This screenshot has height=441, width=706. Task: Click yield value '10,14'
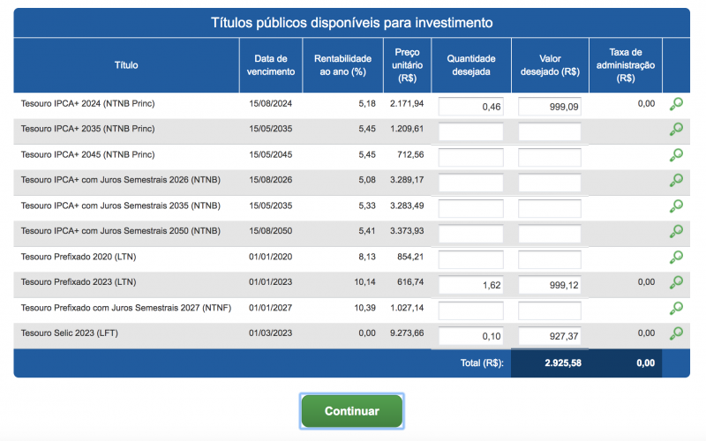pyautogui.click(x=364, y=281)
